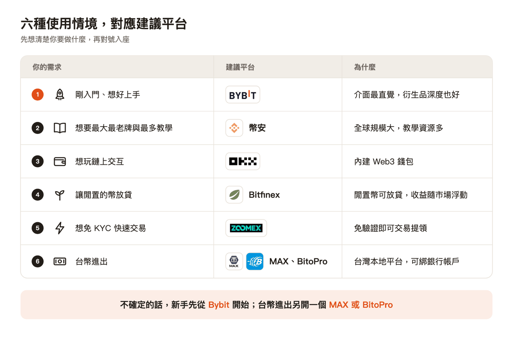The image size is (513, 338).
Task: Click the black number 4 badge
Action: tap(38, 195)
